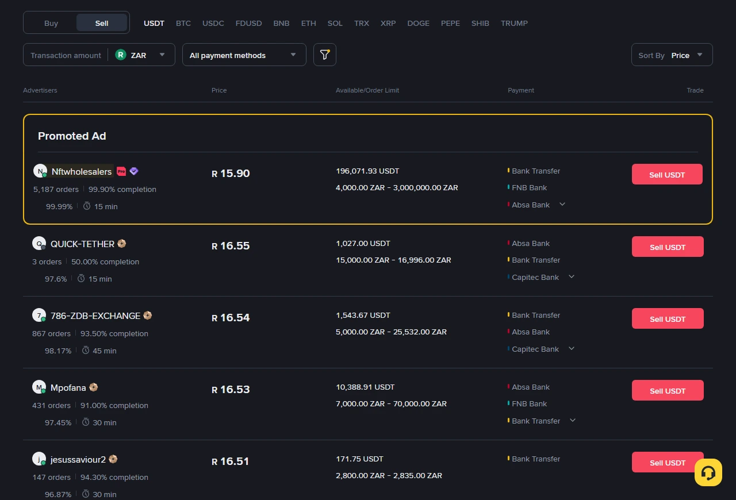
Task: Select the DOGE coin tab
Action: [419, 23]
